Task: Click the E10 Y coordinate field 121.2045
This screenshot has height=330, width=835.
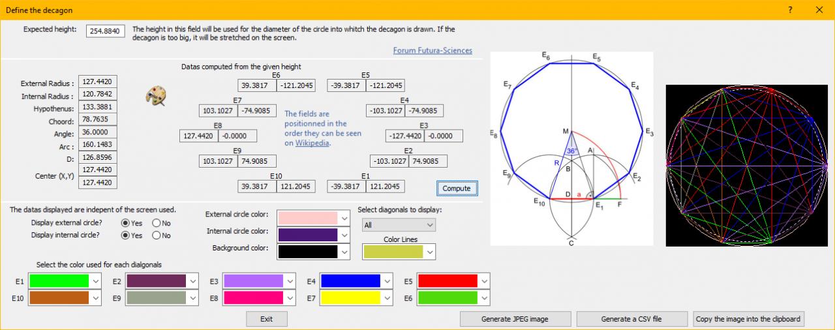Action: pyautogui.click(x=296, y=187)
